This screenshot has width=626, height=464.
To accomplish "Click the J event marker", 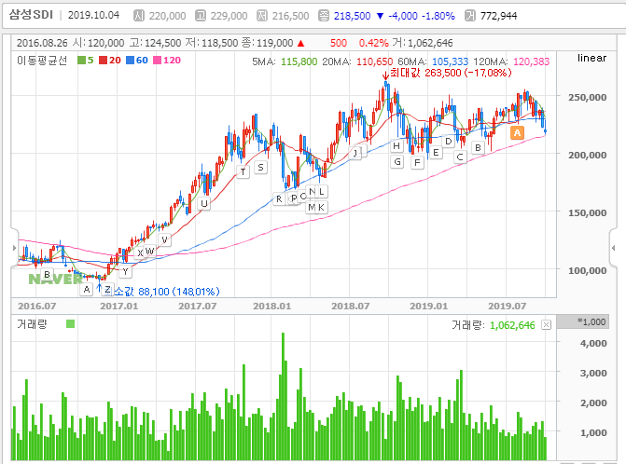I will pyautogui.click(x=355, y=153).
